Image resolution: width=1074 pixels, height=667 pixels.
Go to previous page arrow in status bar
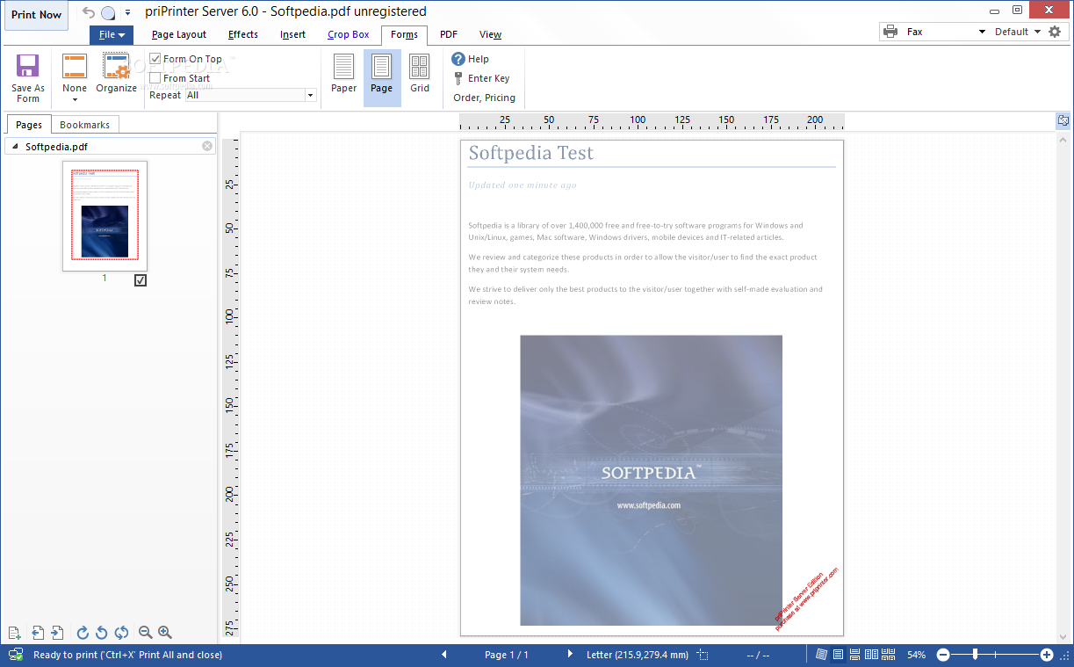[x=443, y=655]
